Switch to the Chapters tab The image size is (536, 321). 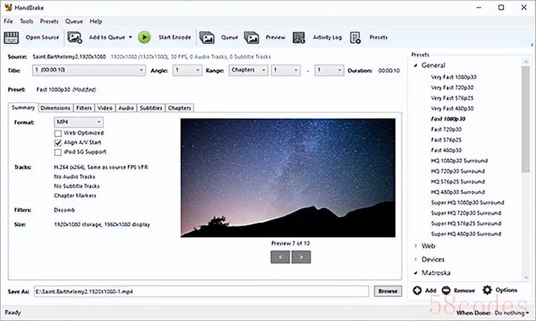coord(180,108)
